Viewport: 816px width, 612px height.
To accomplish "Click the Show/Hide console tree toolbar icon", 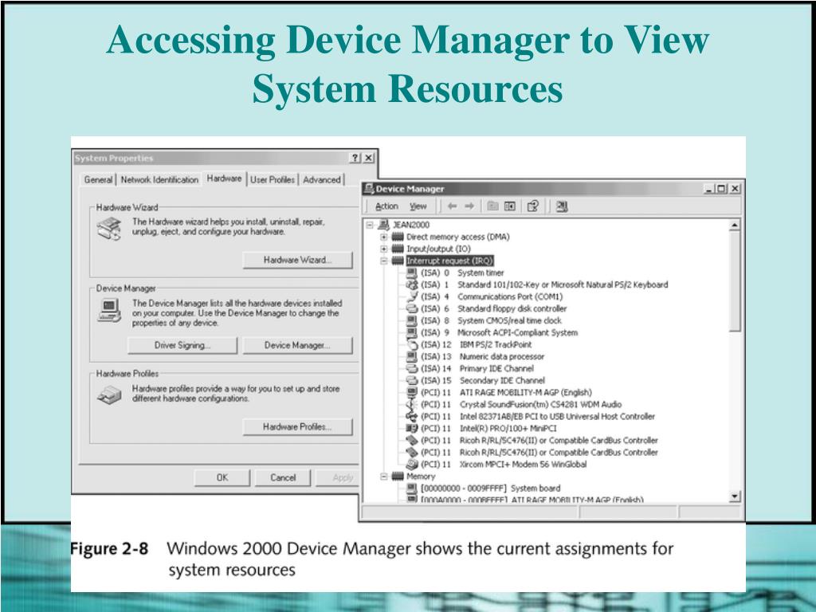I will 509,206.
